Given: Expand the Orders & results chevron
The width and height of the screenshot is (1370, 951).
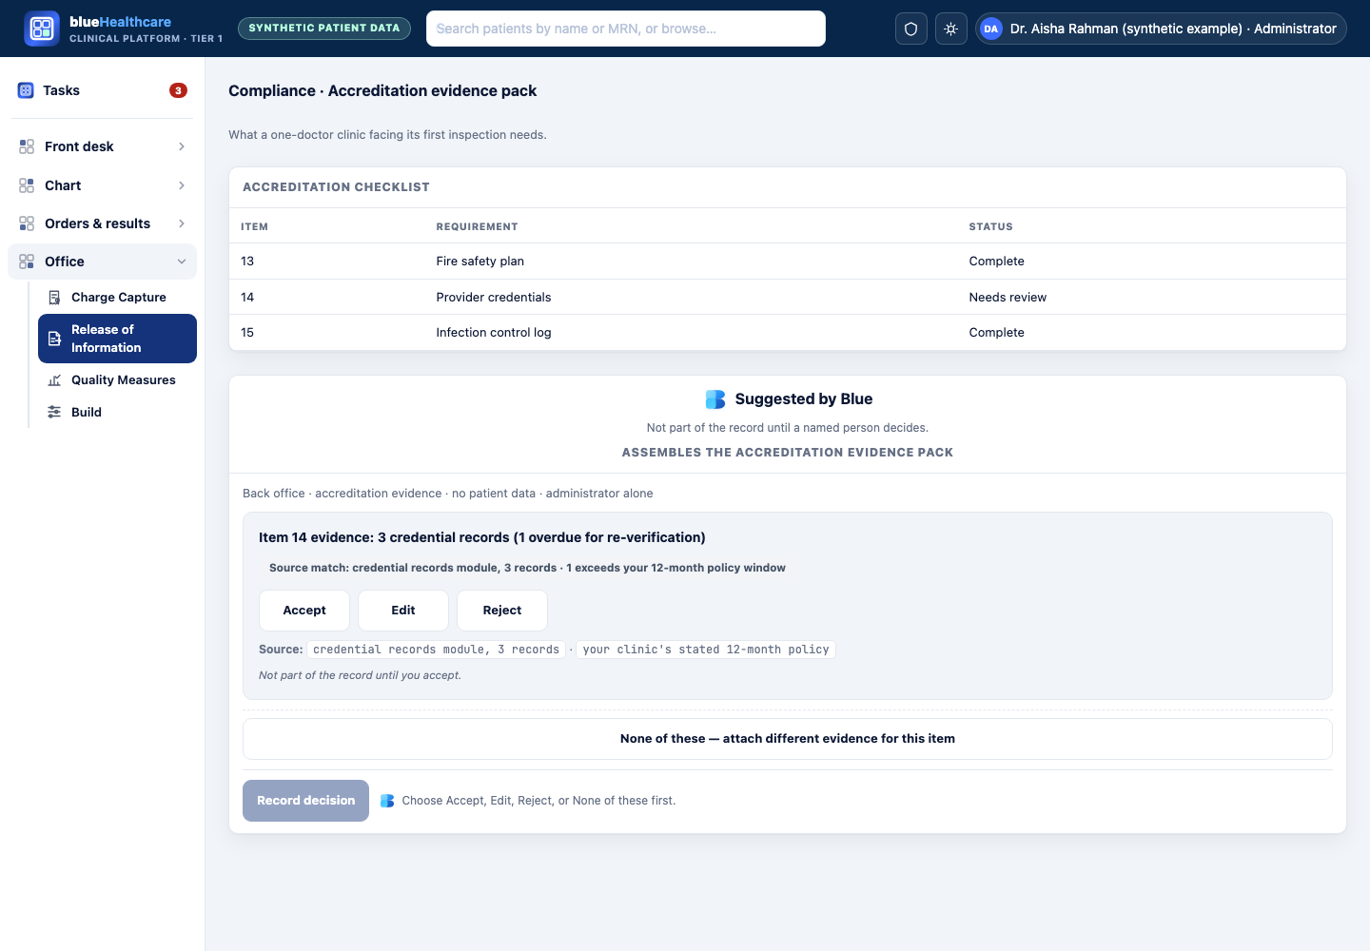Looking at the screenshot, I should tap(182, 223).
